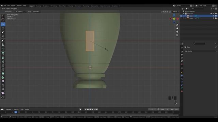Open the File menu

[5, 6]
